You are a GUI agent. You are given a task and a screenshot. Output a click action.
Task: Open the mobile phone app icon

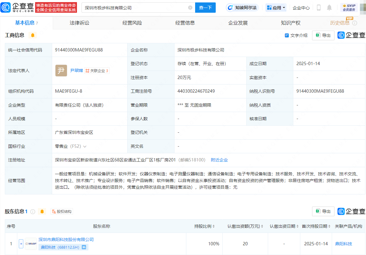[318, 8]
